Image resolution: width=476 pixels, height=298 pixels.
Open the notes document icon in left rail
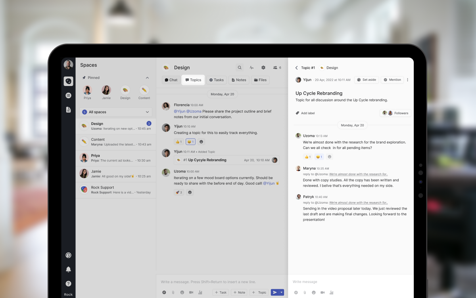tap(68, 110)
